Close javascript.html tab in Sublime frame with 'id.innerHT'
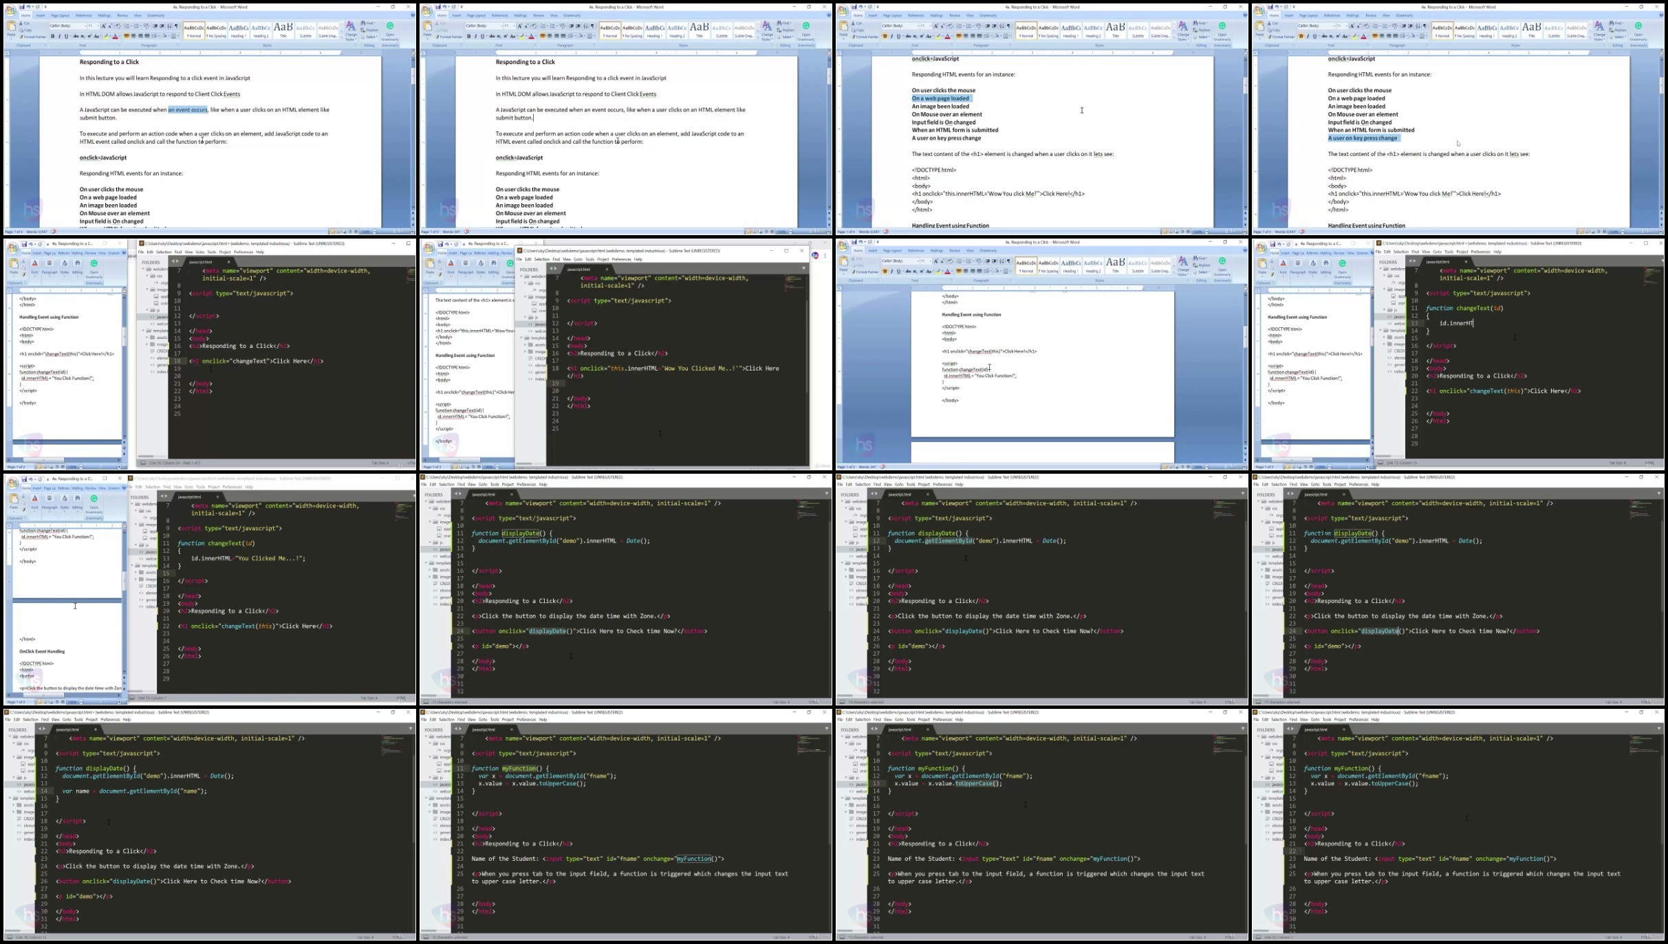Image resolution: width=1668 pixels, height=944 pixels. pos(1466,261)
